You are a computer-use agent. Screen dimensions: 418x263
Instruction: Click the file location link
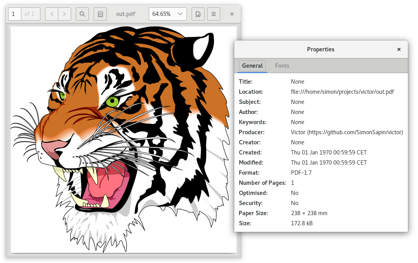[343, 91]
